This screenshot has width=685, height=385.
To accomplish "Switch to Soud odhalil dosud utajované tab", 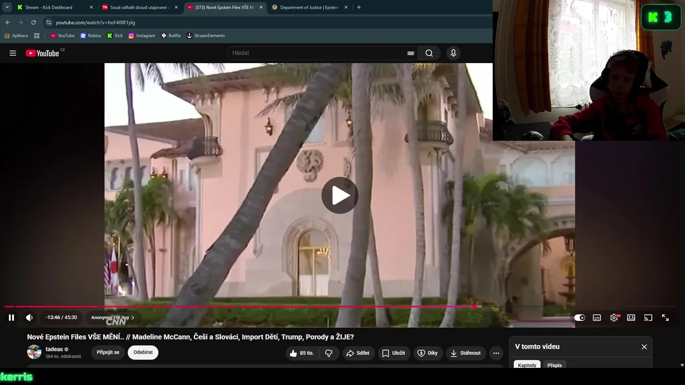I will click(139, 7).
